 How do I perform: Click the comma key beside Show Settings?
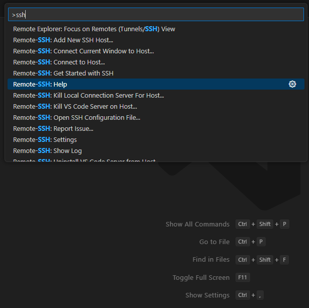[260, 295]
